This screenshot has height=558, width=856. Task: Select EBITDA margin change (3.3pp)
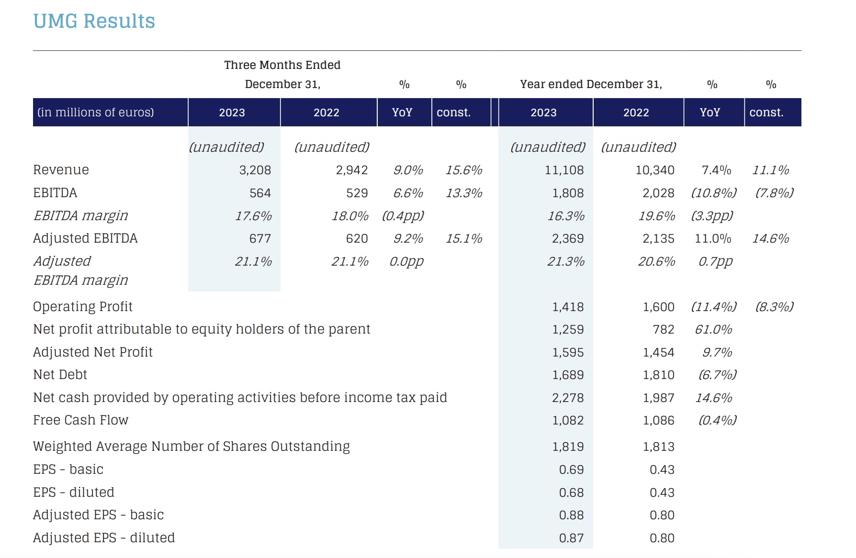click(712, 216)
